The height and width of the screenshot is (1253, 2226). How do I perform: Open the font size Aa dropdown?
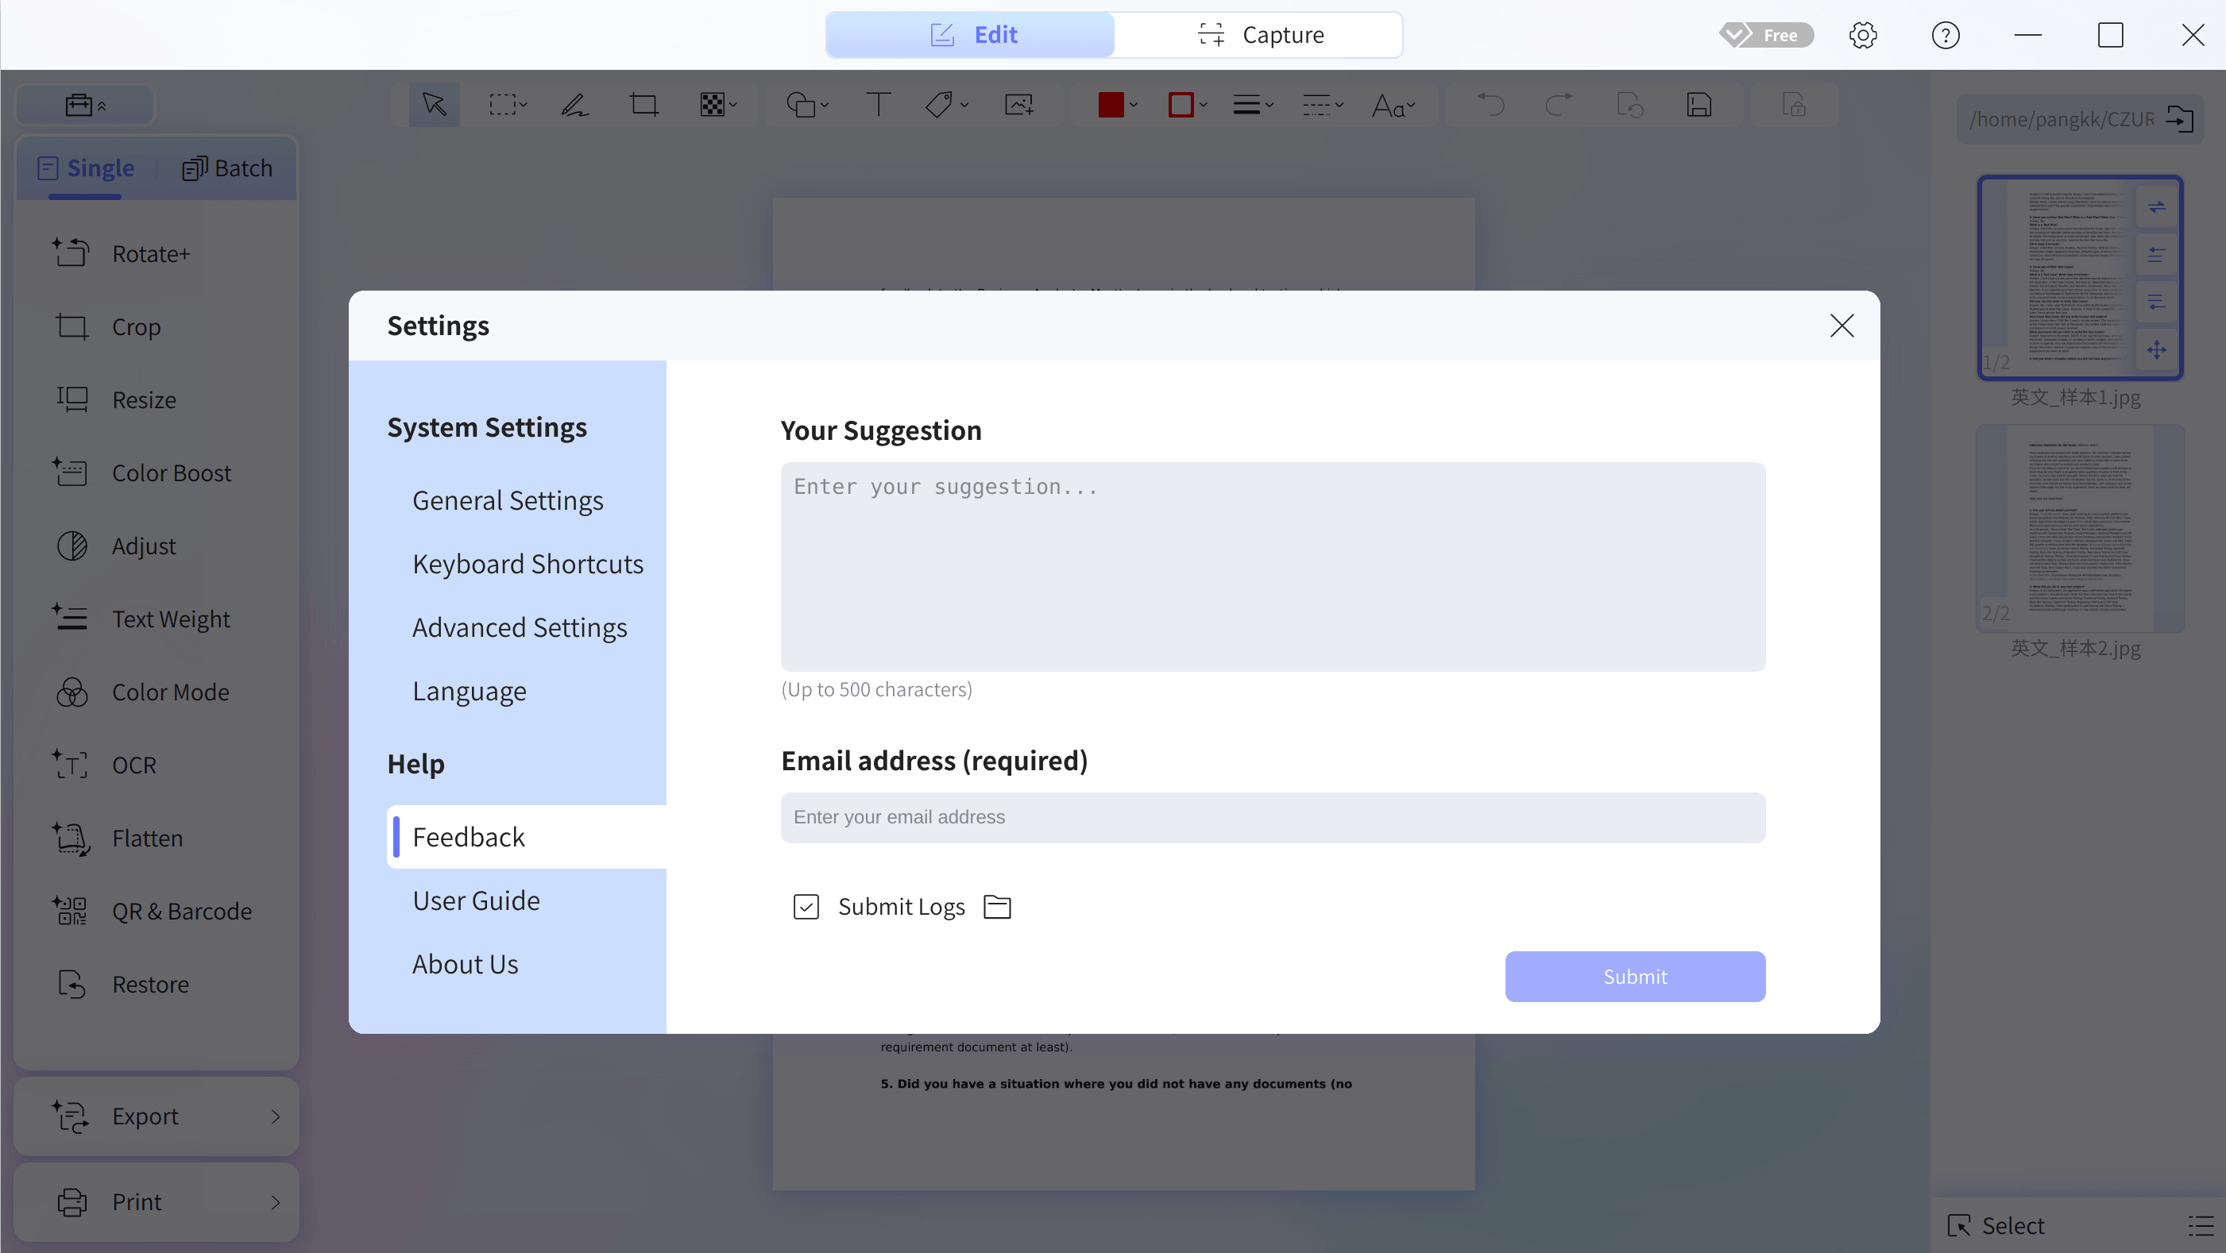coord(1393,105)
